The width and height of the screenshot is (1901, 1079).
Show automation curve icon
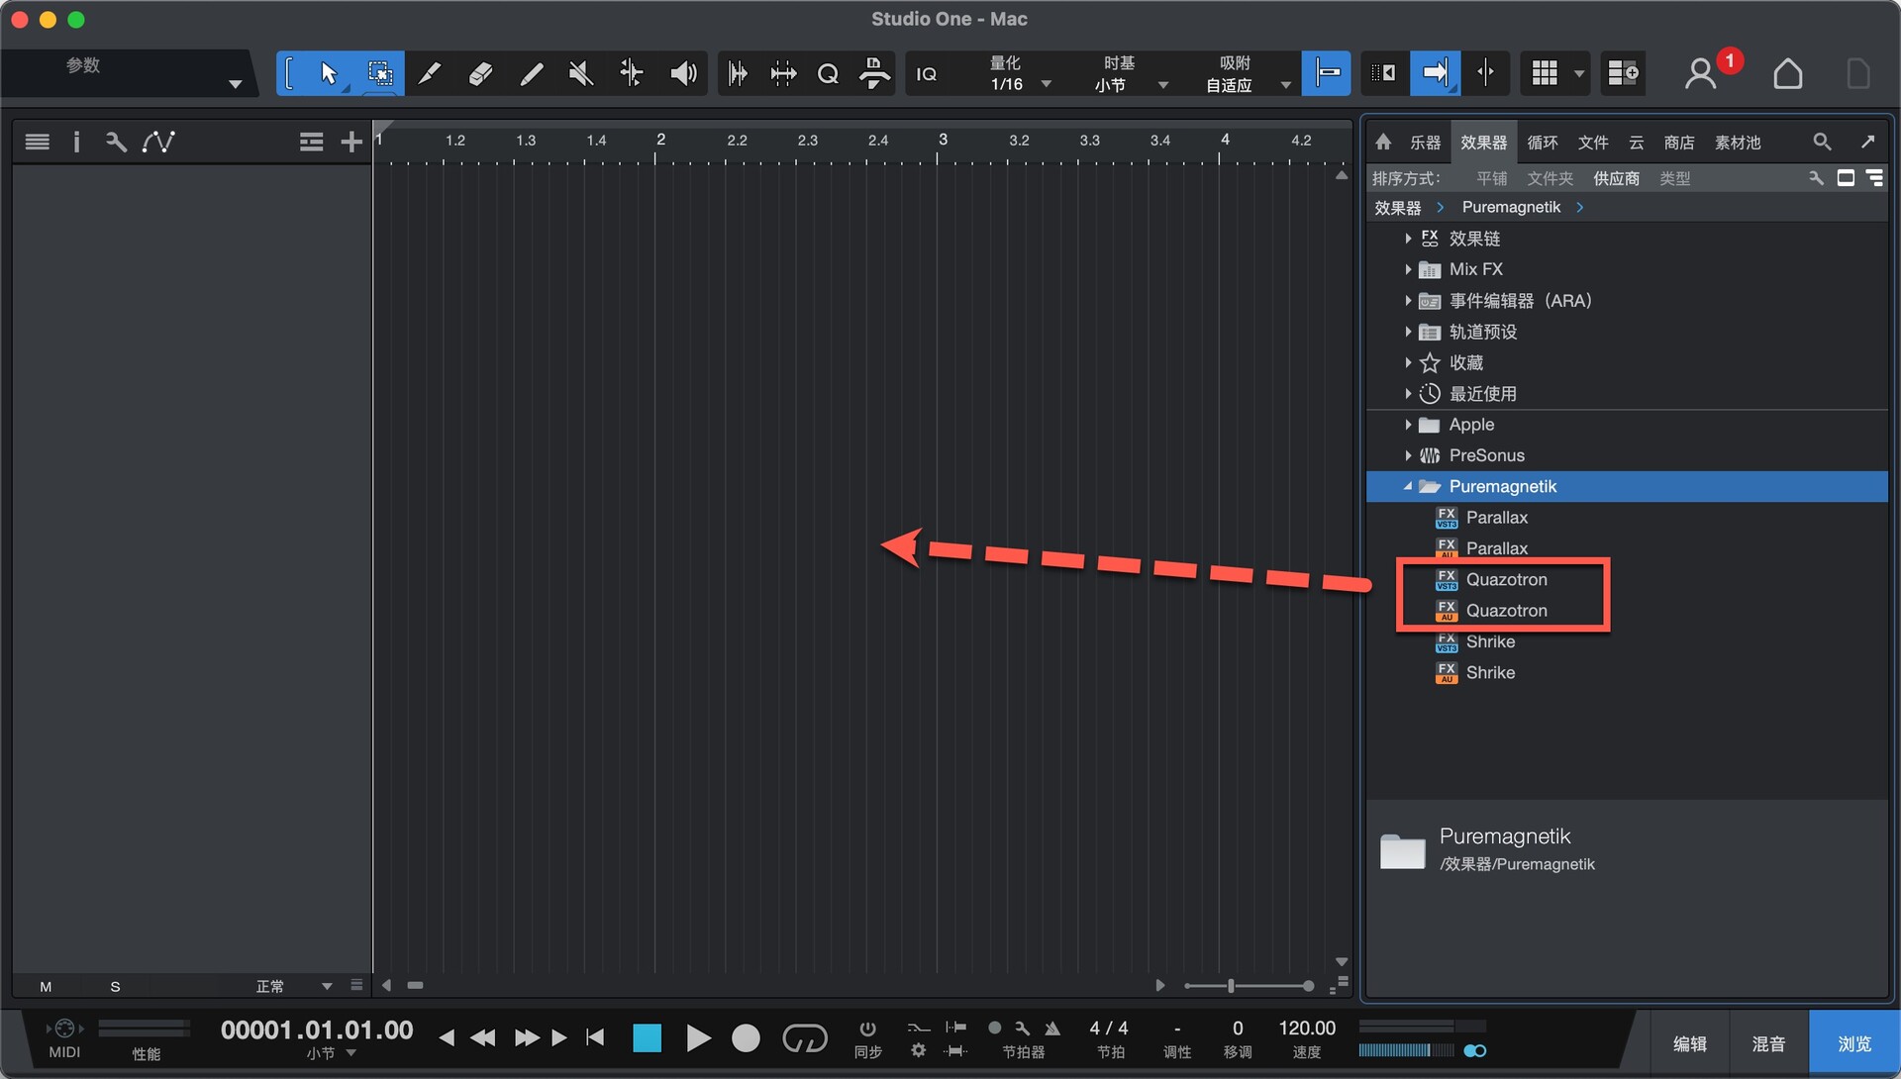pos(158,142)
